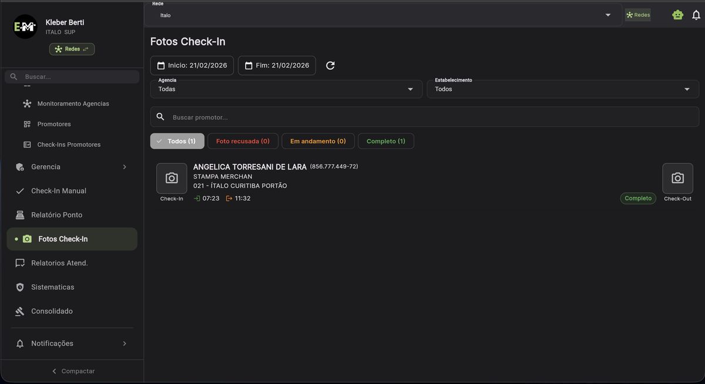
Task: Open the Agencia dropdown
Action: tap(286, 89)
